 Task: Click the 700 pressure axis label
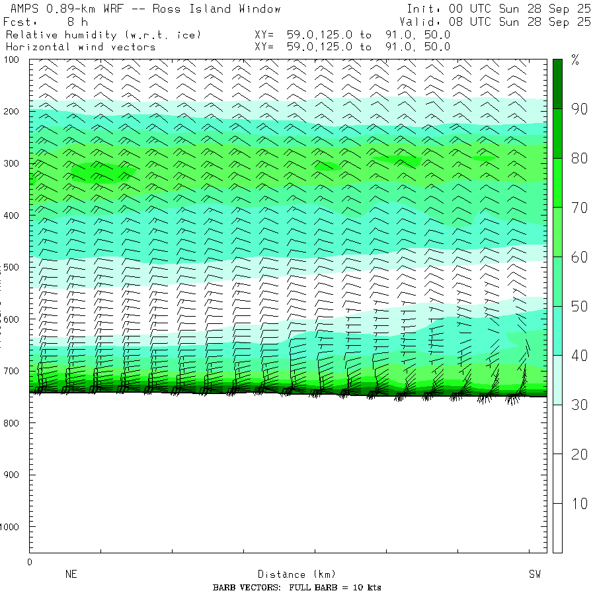(x=11, y=371)
